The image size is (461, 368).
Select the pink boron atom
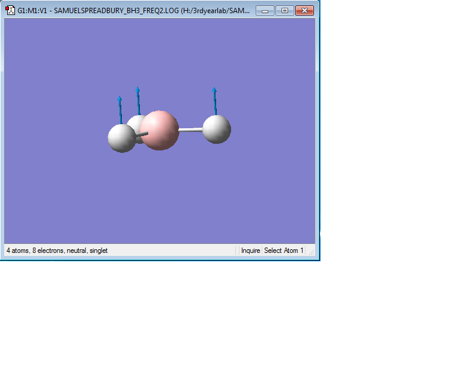tap(160, 131)
